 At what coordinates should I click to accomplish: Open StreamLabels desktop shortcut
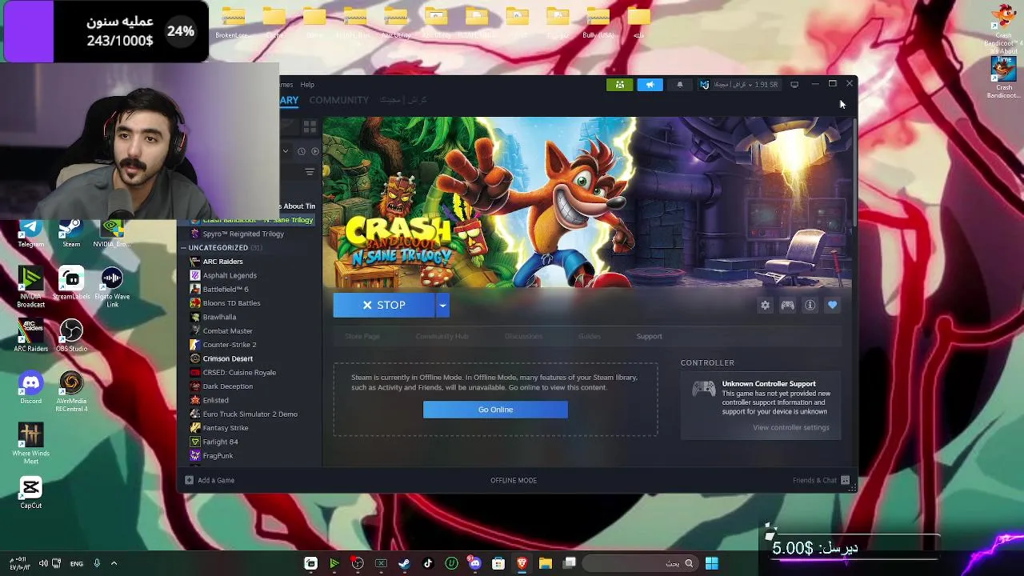click(x=71, y=284)
